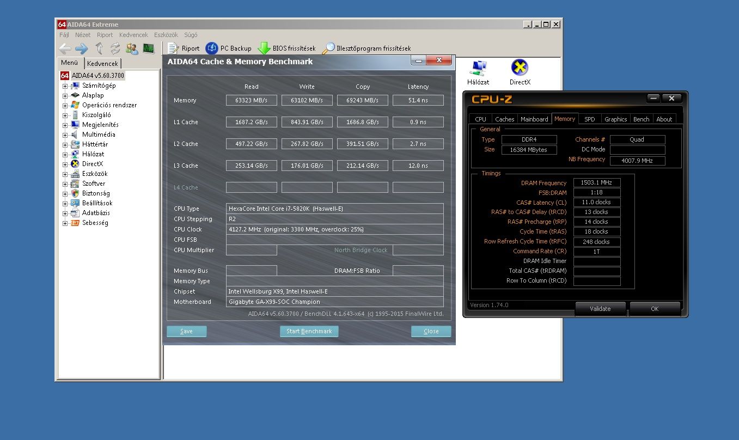This screenshot has height=440, width=739.
Task: Open the Súgó menu
Action: (191, 35)
